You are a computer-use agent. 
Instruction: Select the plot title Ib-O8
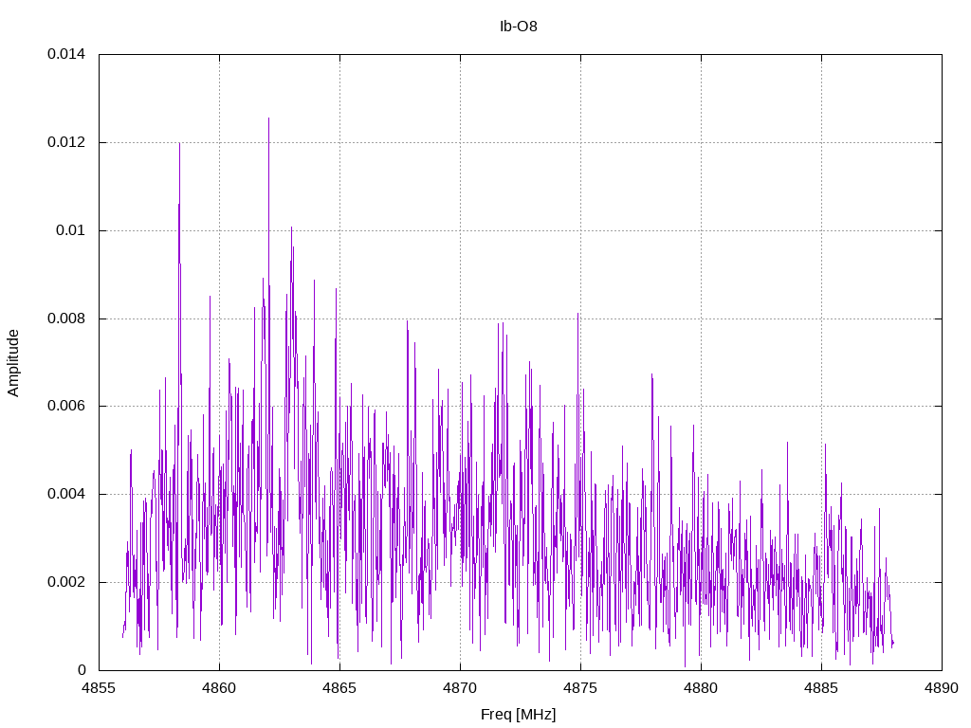click(519, 27)
